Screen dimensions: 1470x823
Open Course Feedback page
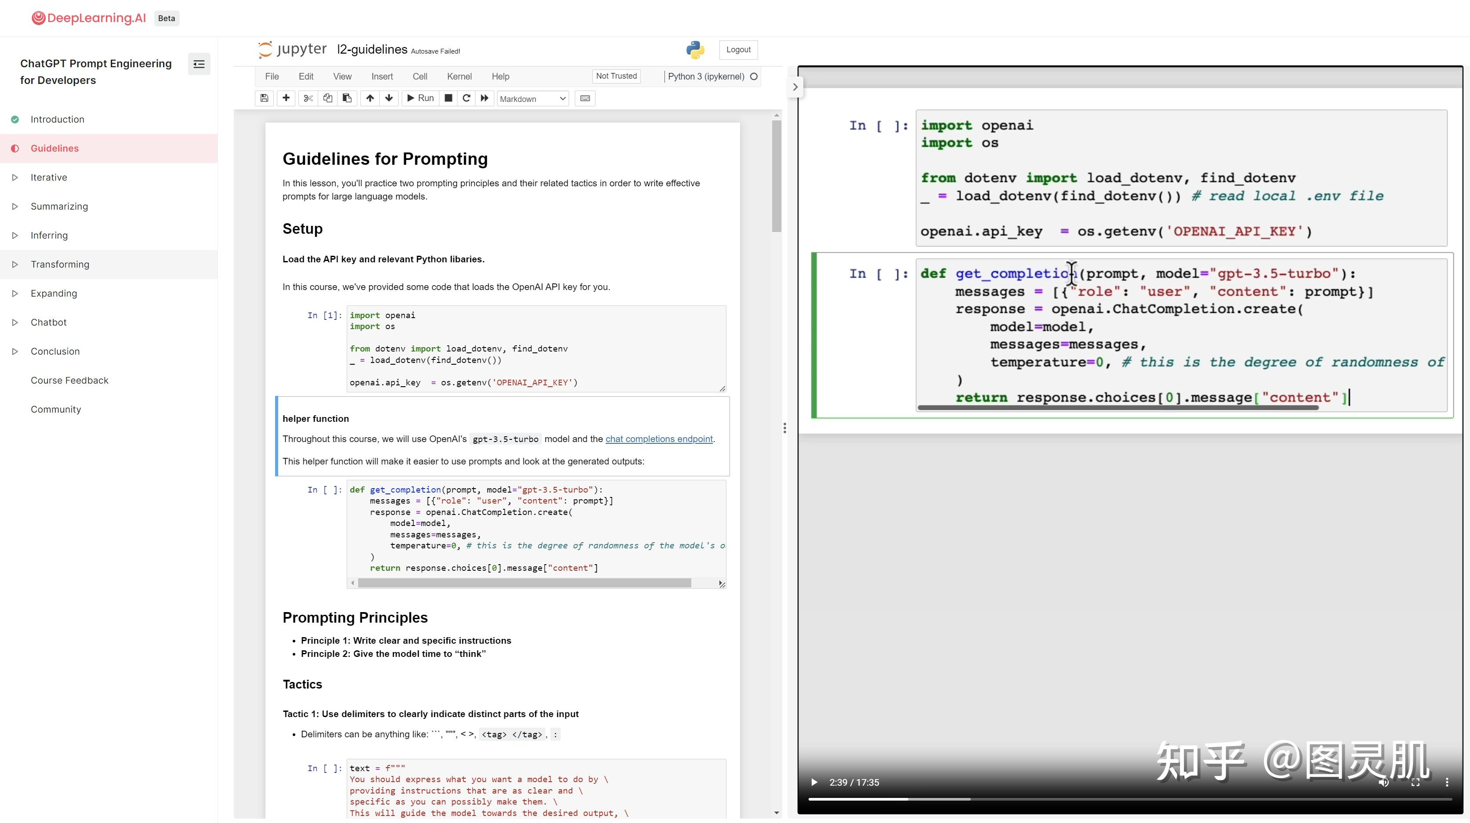pyautogui.click(x=69, y=380)
